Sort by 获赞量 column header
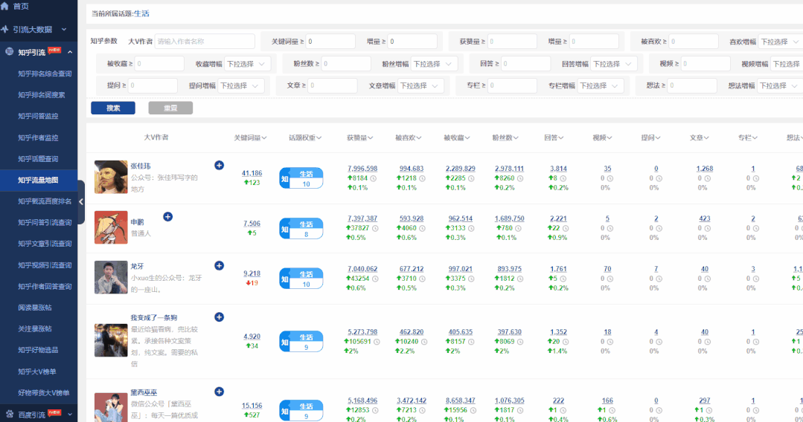 tap(359, 137)
